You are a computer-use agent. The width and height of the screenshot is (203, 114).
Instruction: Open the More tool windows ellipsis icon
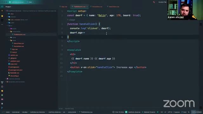point(2,24)
